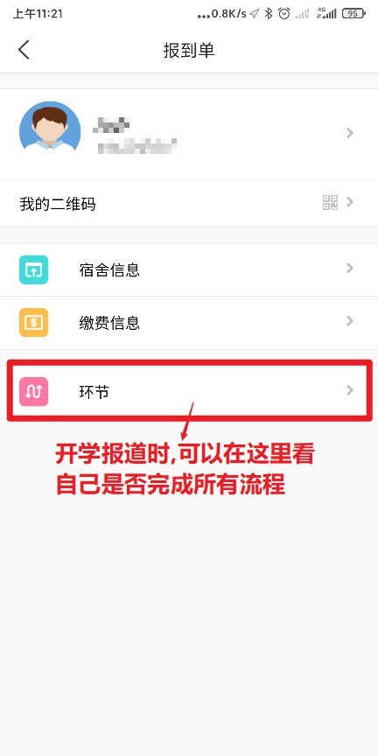Screen dimensions: 378x756
Task: Tap the alarm clock status icon
Action: point(284,13)
